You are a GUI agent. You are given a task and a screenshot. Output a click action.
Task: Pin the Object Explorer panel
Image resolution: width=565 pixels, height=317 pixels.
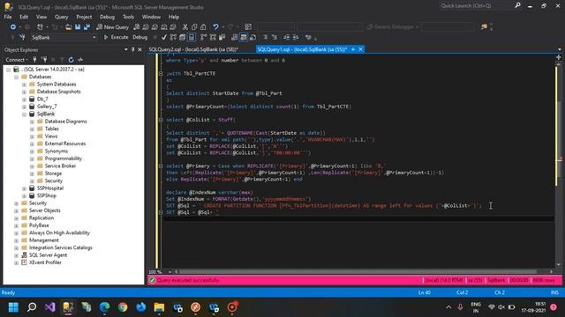[x=132, y=49]
